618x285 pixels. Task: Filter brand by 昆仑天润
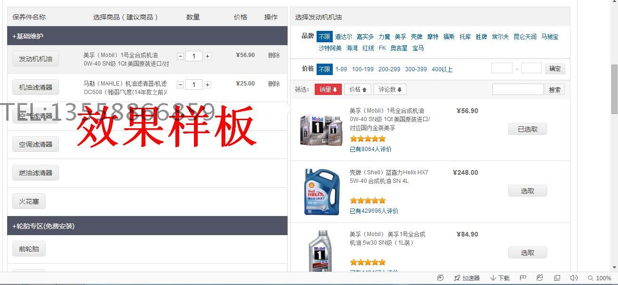pyautogui.click(x=525, y=37)
